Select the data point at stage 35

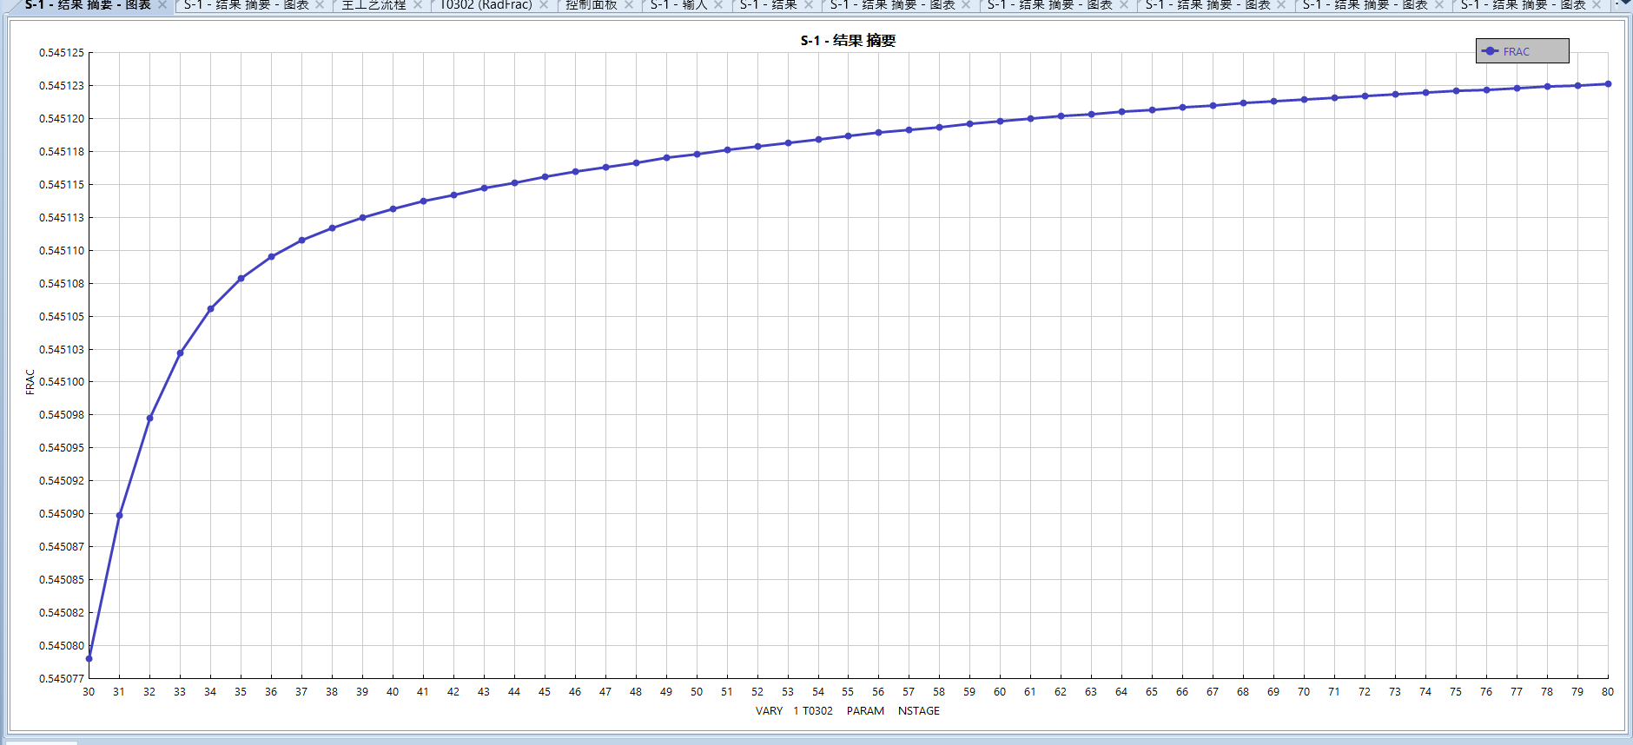coord(241,279)
